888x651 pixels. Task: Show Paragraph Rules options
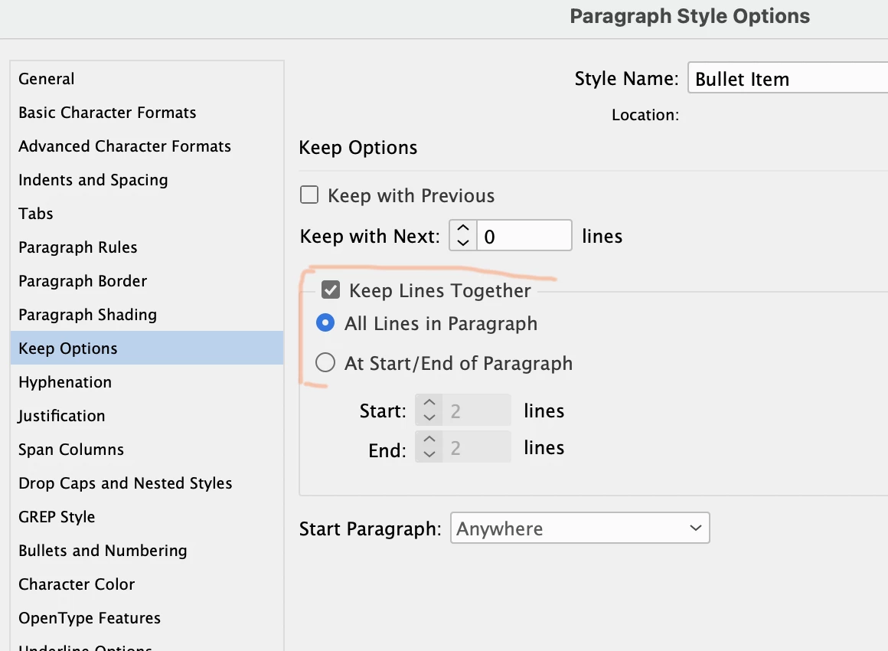tap(78, 247)
